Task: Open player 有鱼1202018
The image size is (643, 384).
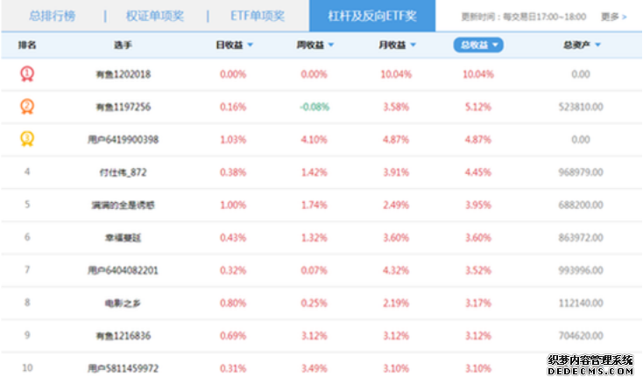Action: [x=123, y=74]
